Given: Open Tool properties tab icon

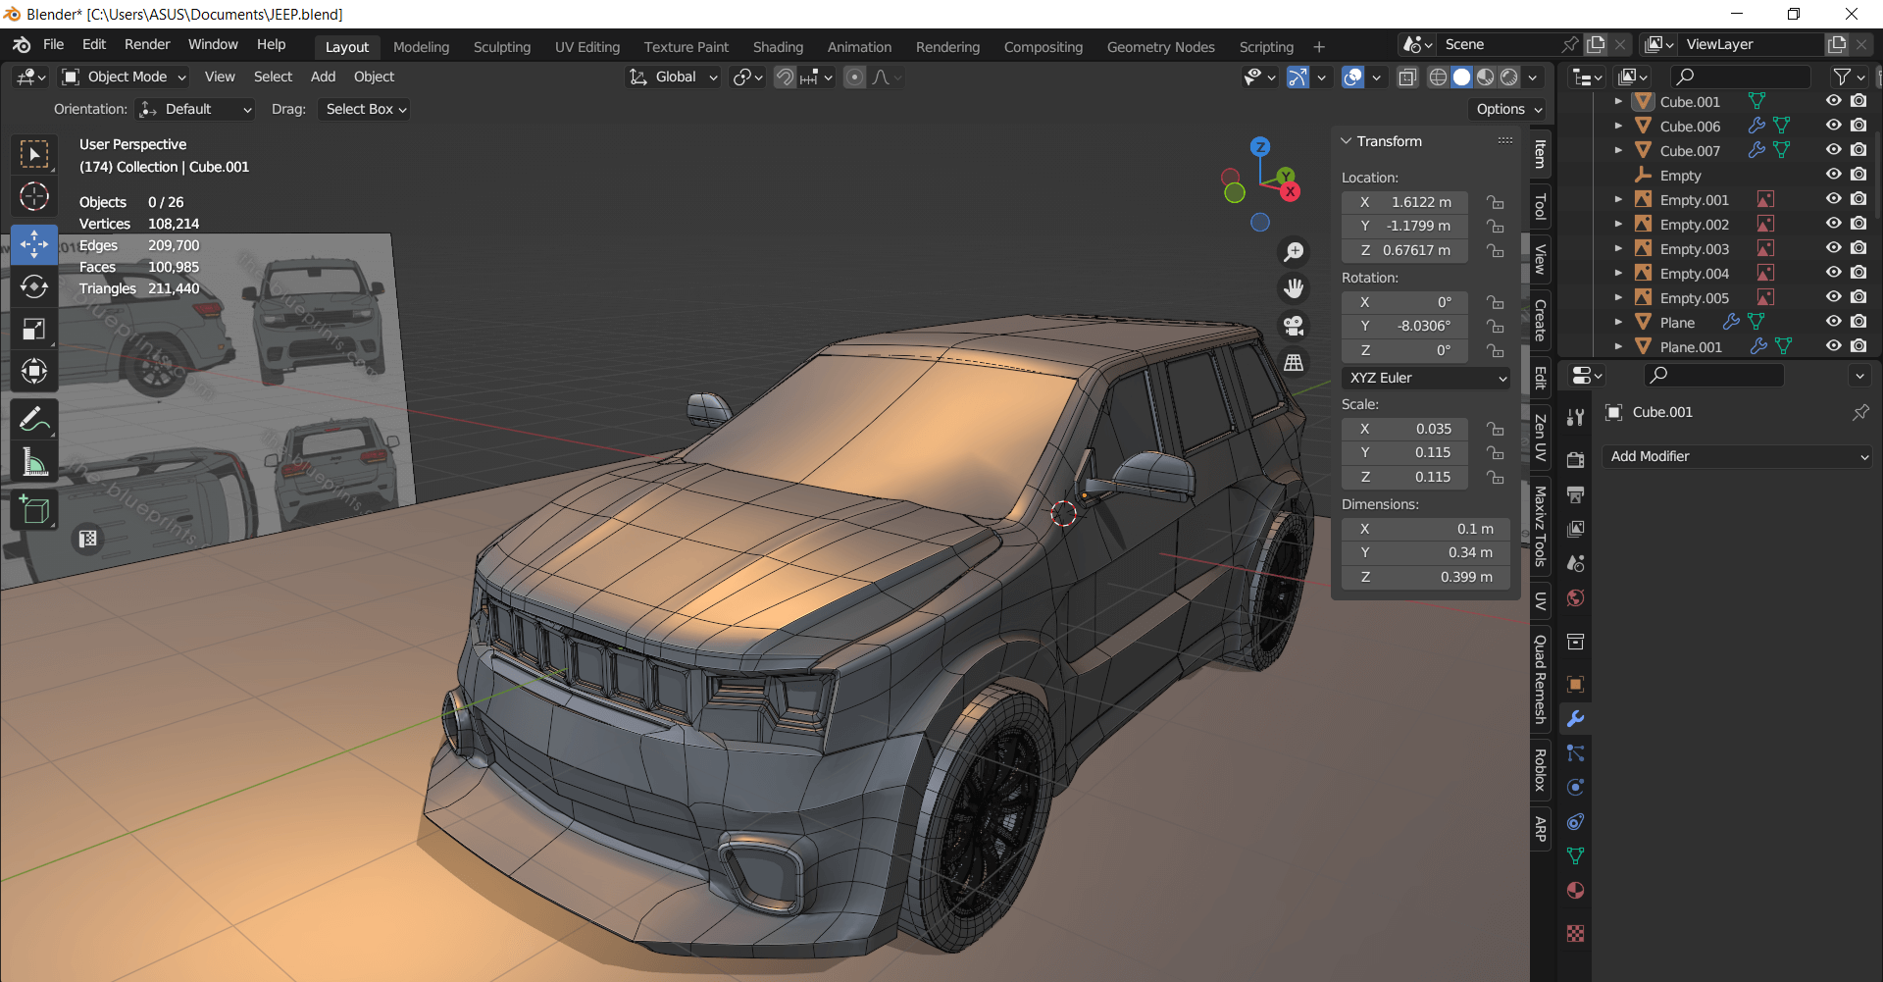Looking at the screenshot, I should point(1576,417).
